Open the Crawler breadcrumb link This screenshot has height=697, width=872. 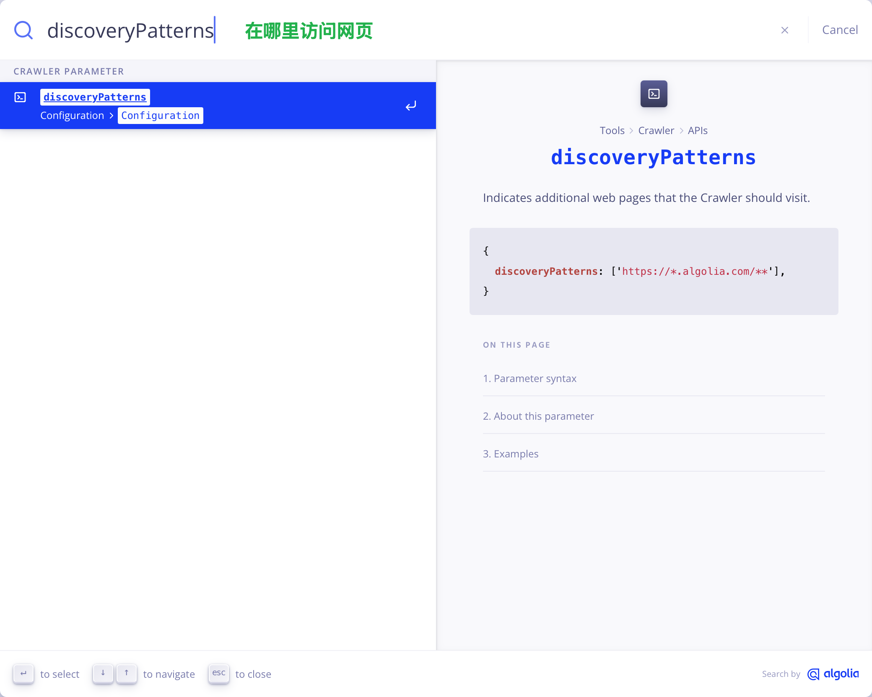656,131
